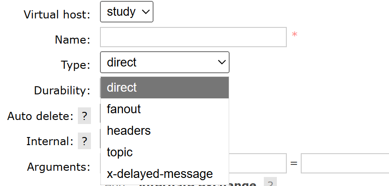Click the Arguments value field after equals sign

pyautogui.click(x=345, y=163)
